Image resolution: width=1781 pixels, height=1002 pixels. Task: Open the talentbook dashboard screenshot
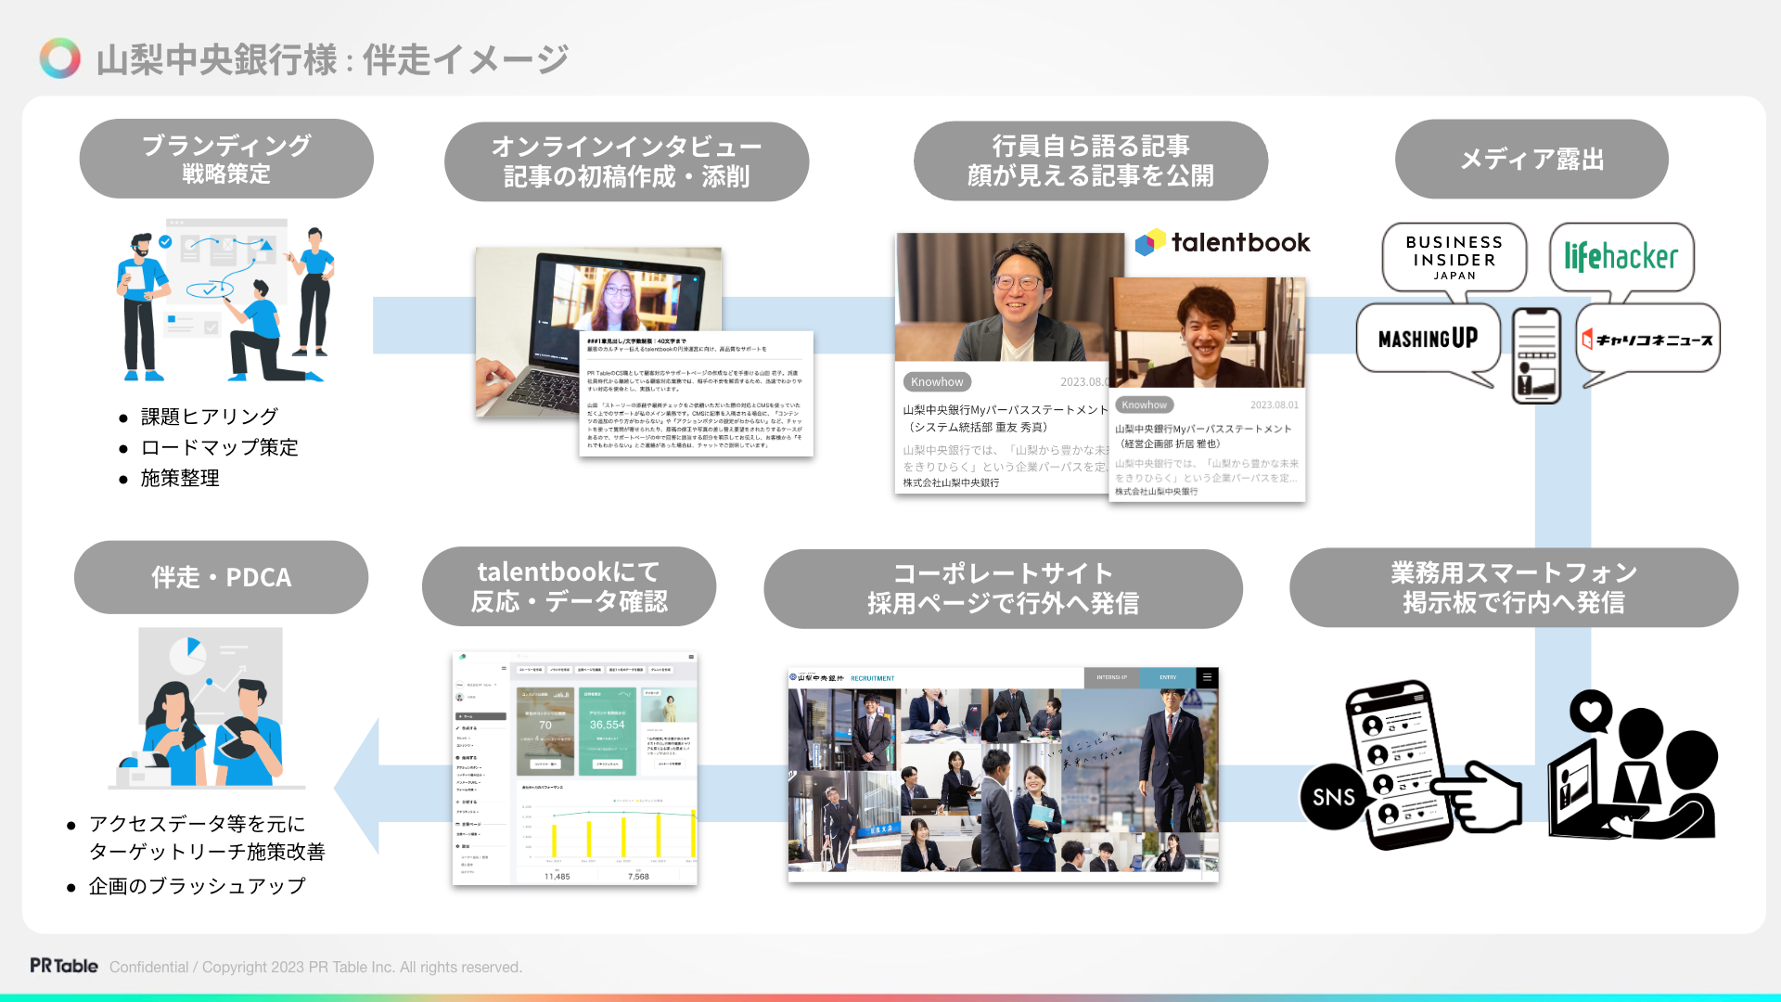coord(574,768)
